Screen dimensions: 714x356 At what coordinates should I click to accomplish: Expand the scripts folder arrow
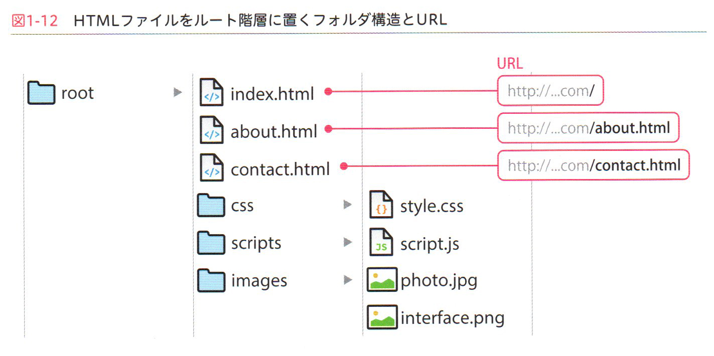[347, 242]
